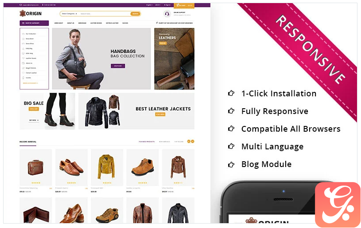Click the next products carousel arrow
This screenshot has height=228, width=361.
[x=193, y=141]
